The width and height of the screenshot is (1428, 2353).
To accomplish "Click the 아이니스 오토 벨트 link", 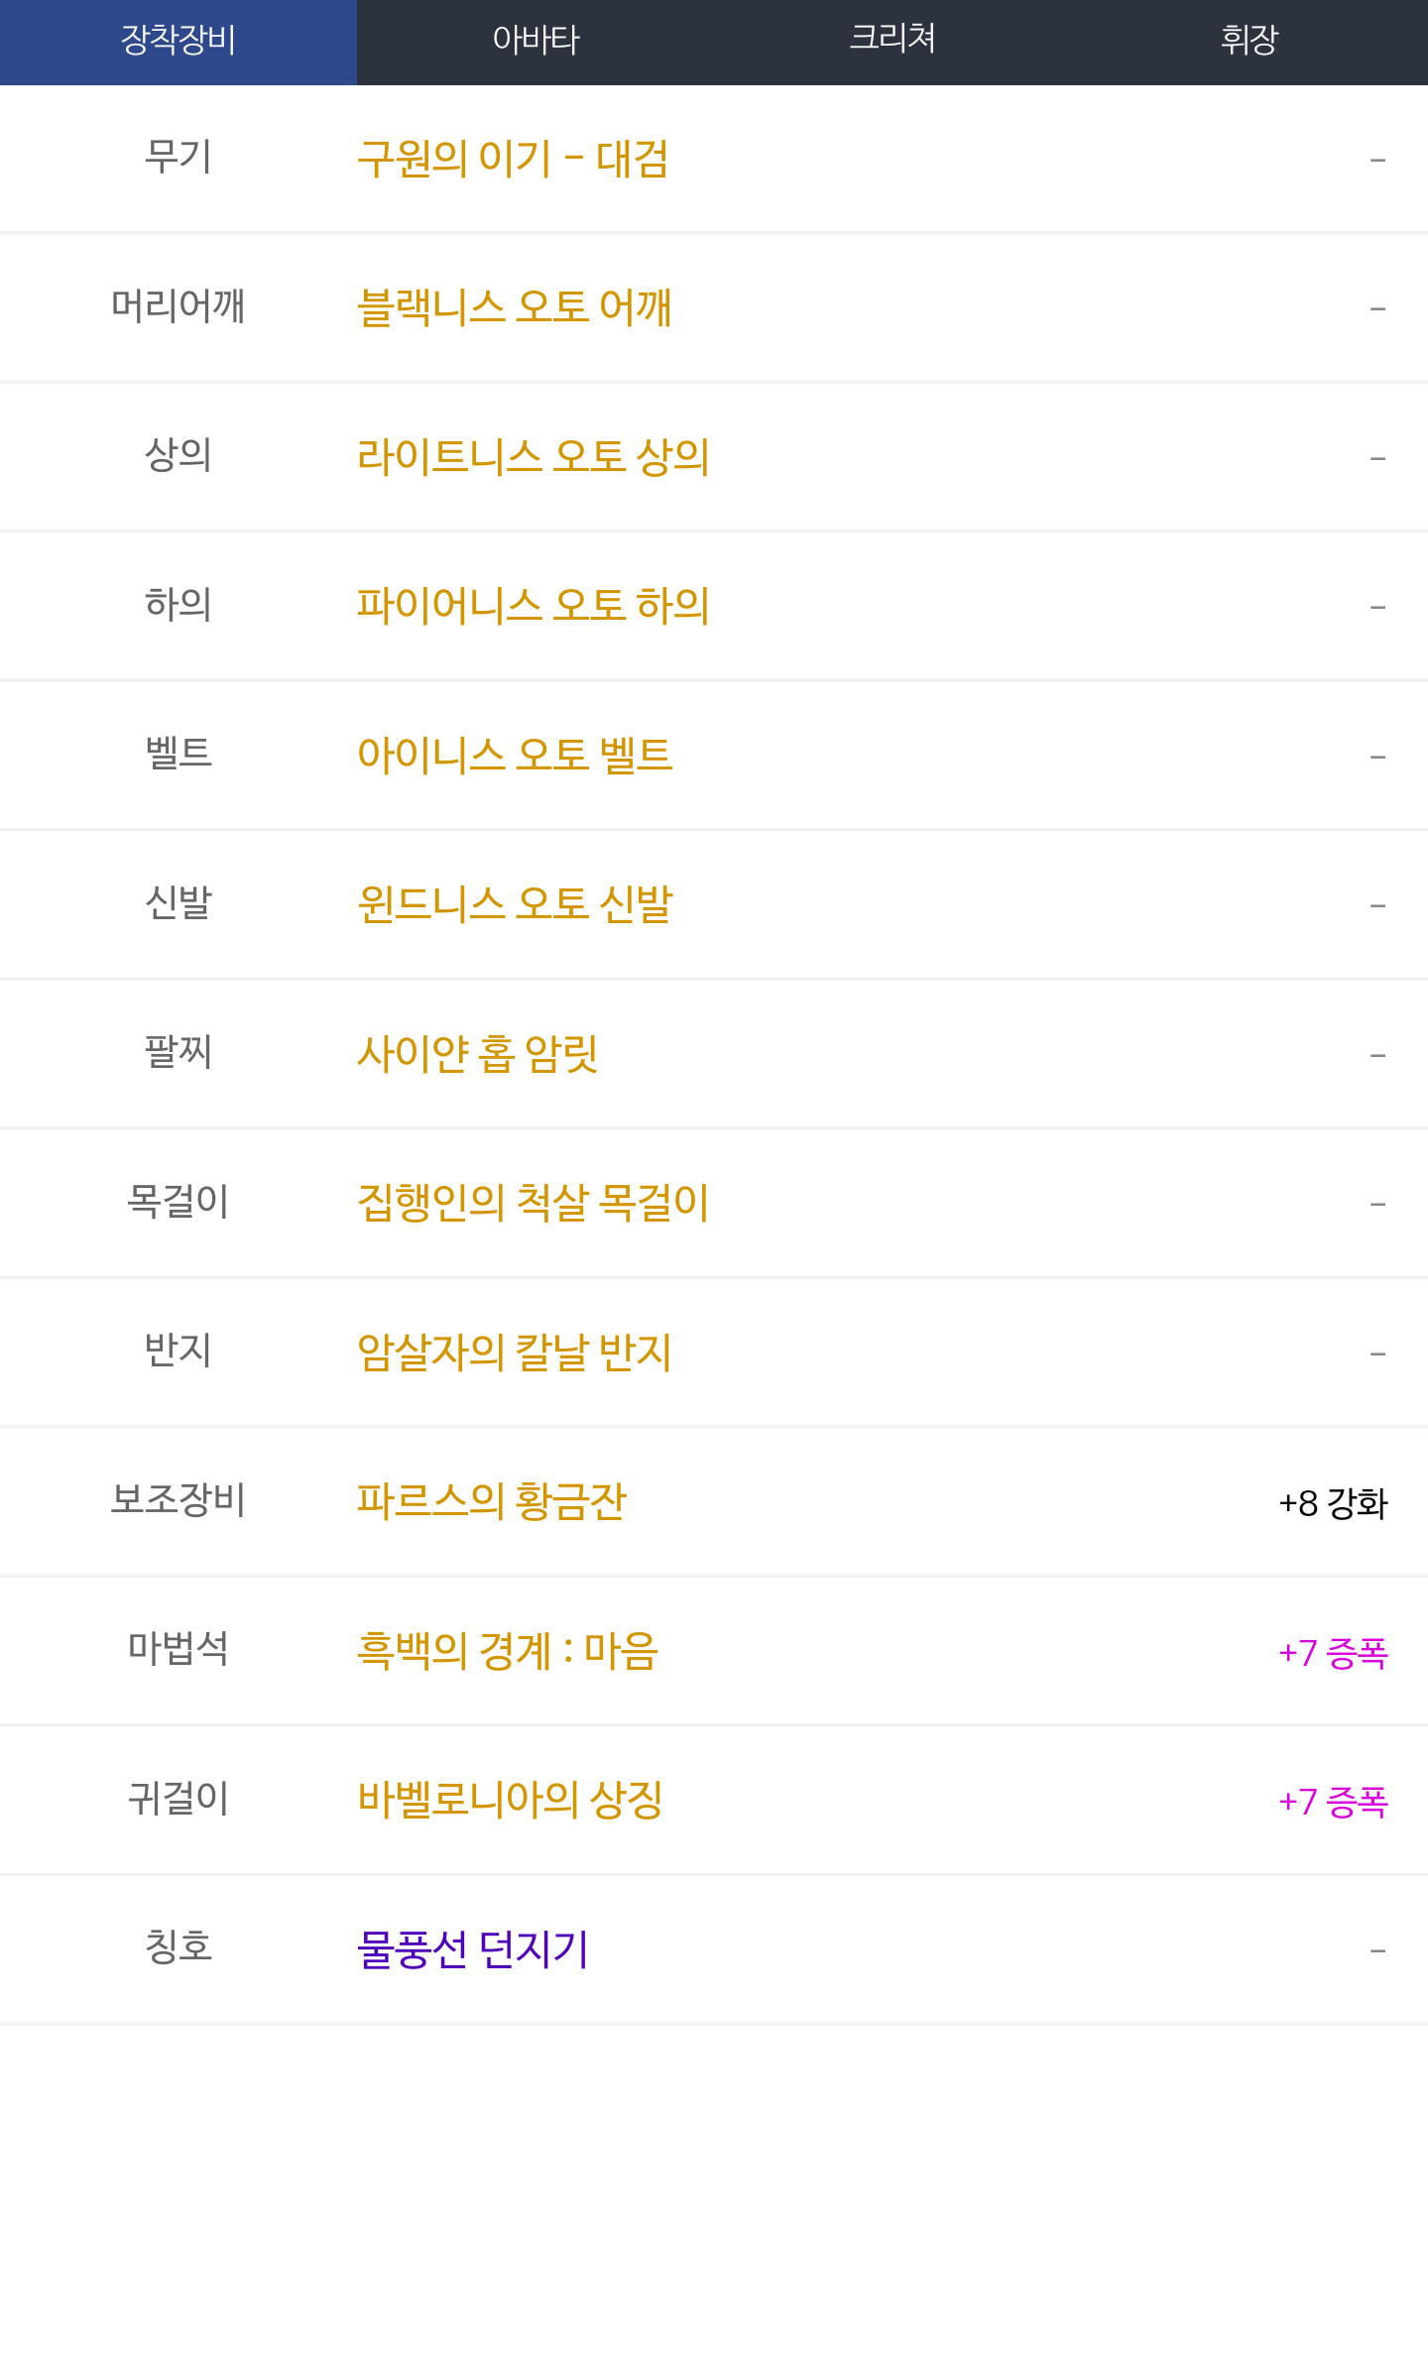I will tap(515, 756).
